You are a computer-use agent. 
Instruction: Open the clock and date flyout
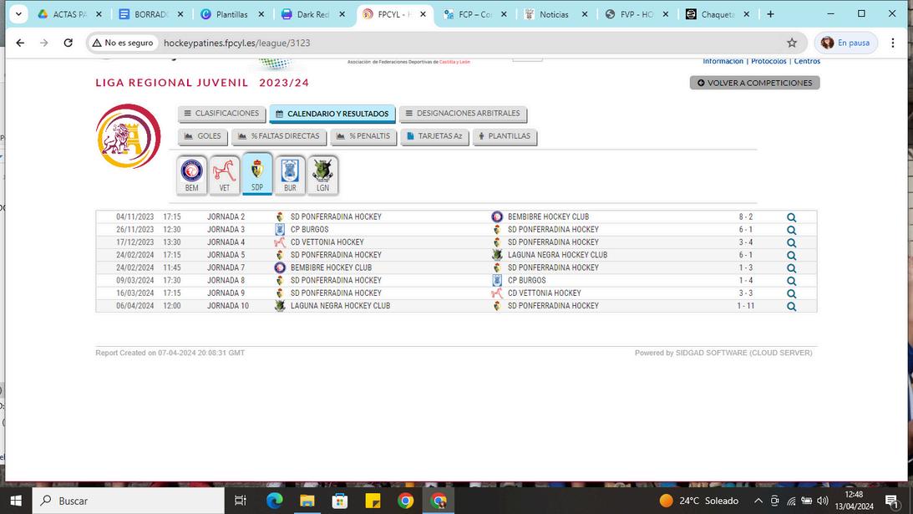click(854, 501)
